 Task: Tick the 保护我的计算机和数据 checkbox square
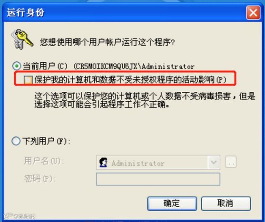(x=28, y=80)
